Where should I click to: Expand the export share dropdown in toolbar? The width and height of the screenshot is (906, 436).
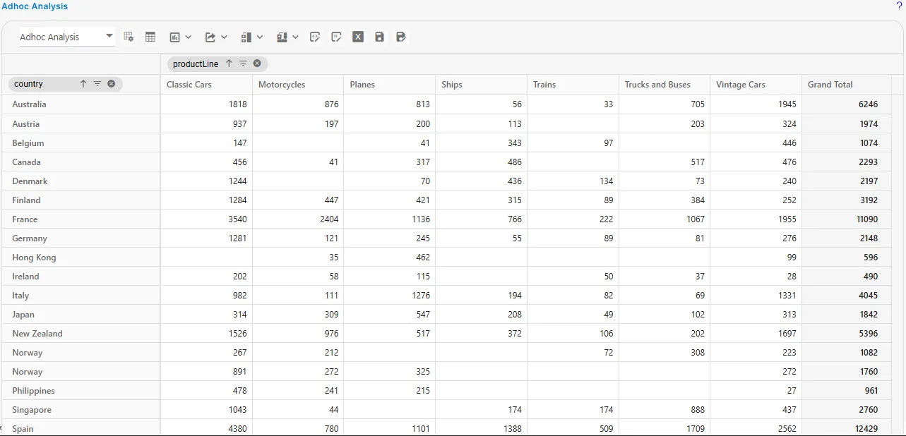click(x=216, y=37)
